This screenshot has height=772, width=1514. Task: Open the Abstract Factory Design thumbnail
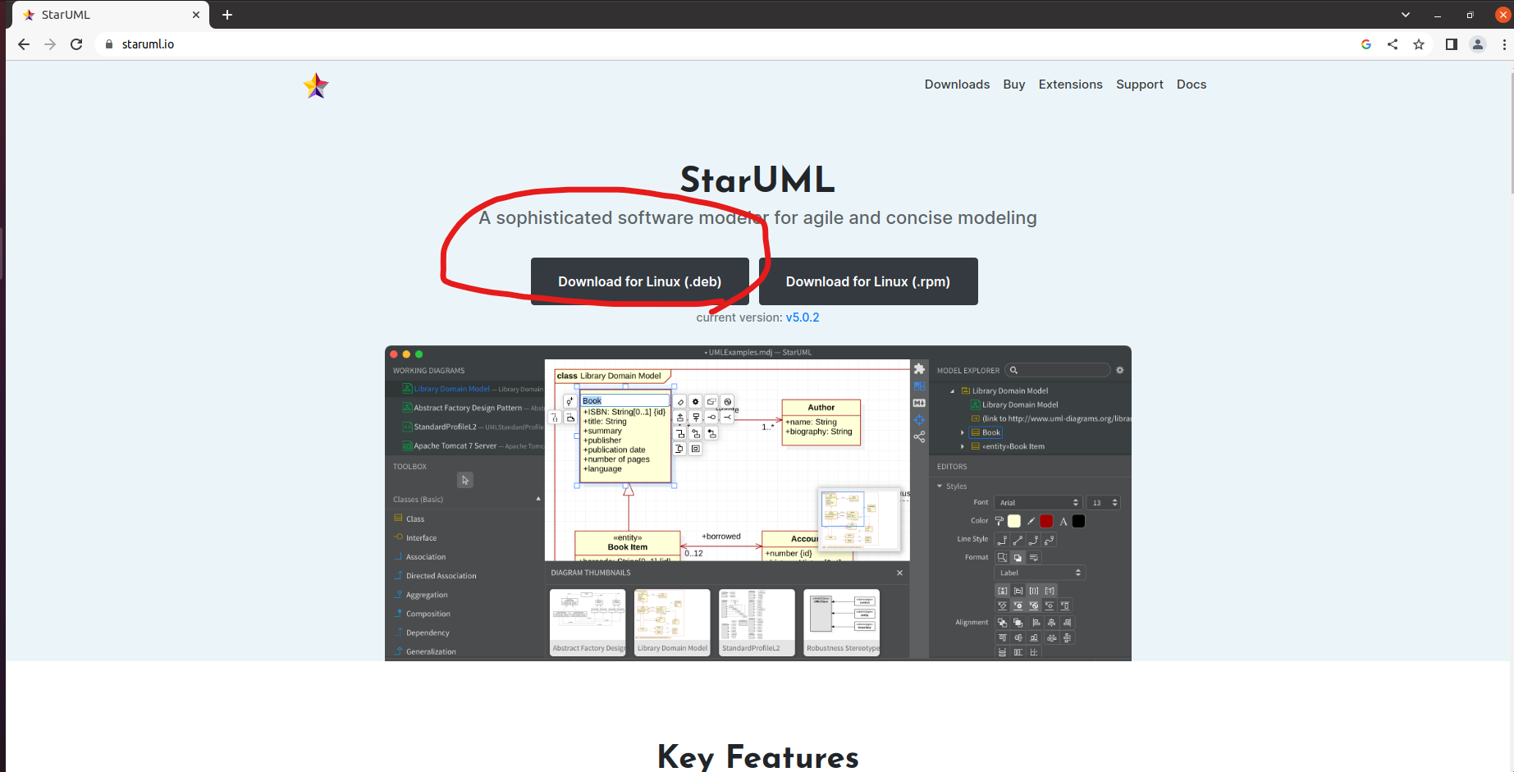pyautogui.click(x=588, y=622)
